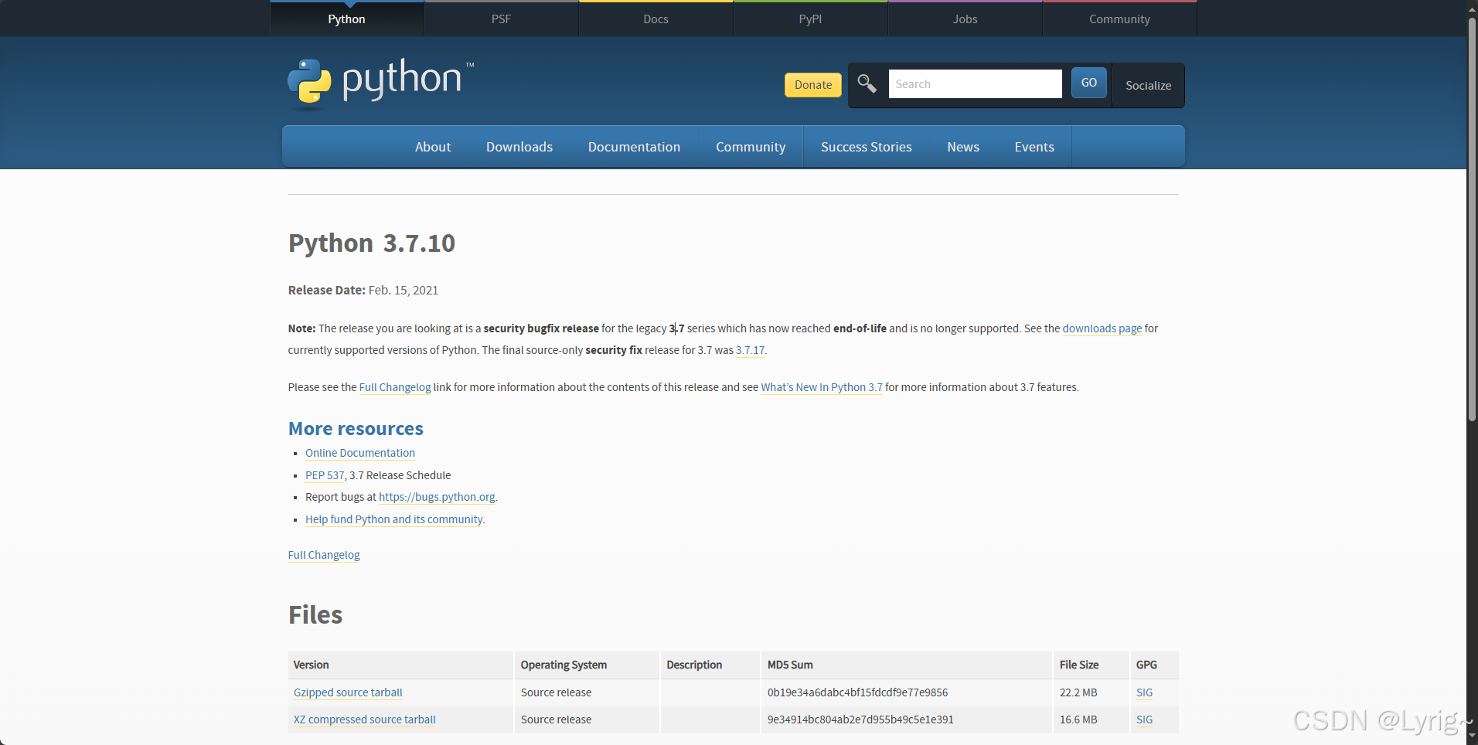
Task: Open the About navigation menu
Action: coord(433,147)
